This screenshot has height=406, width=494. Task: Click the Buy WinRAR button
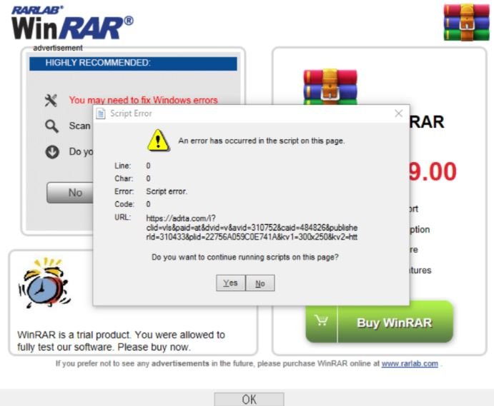click(x=380, y=322)
